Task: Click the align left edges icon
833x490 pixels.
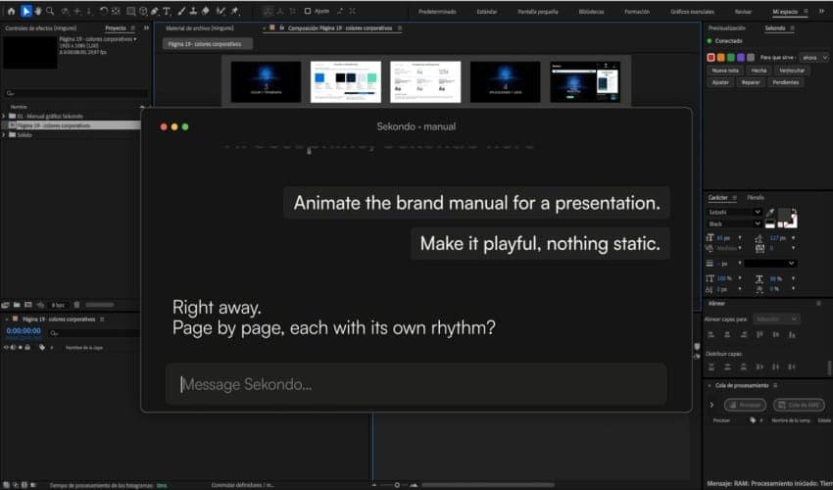Action: coord(711,334)
